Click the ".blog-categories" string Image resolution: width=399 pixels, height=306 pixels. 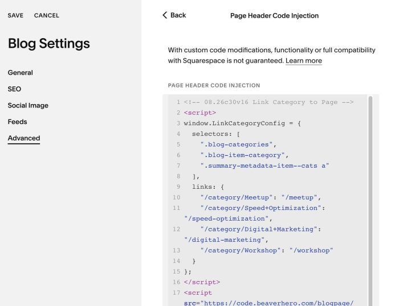coord(237,144)
